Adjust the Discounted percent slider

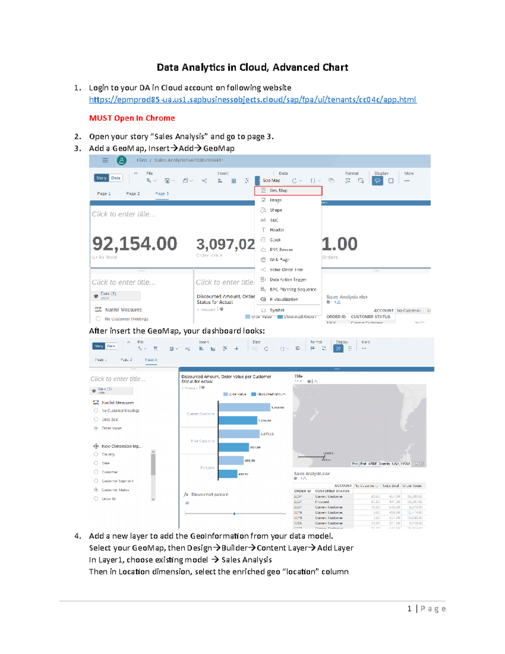[x=235, y=514]
